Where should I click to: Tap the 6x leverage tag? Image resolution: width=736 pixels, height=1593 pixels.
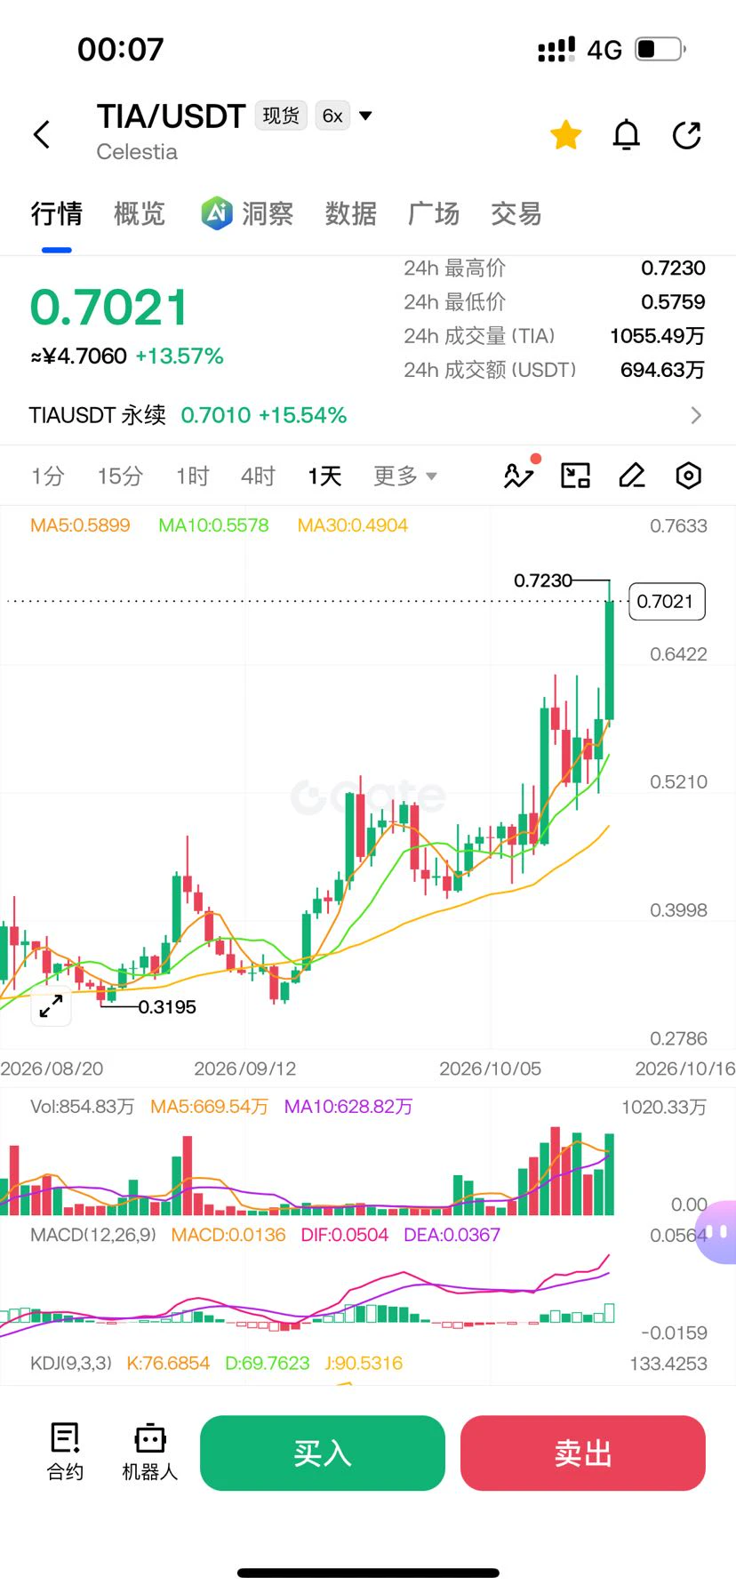(332, 116)
